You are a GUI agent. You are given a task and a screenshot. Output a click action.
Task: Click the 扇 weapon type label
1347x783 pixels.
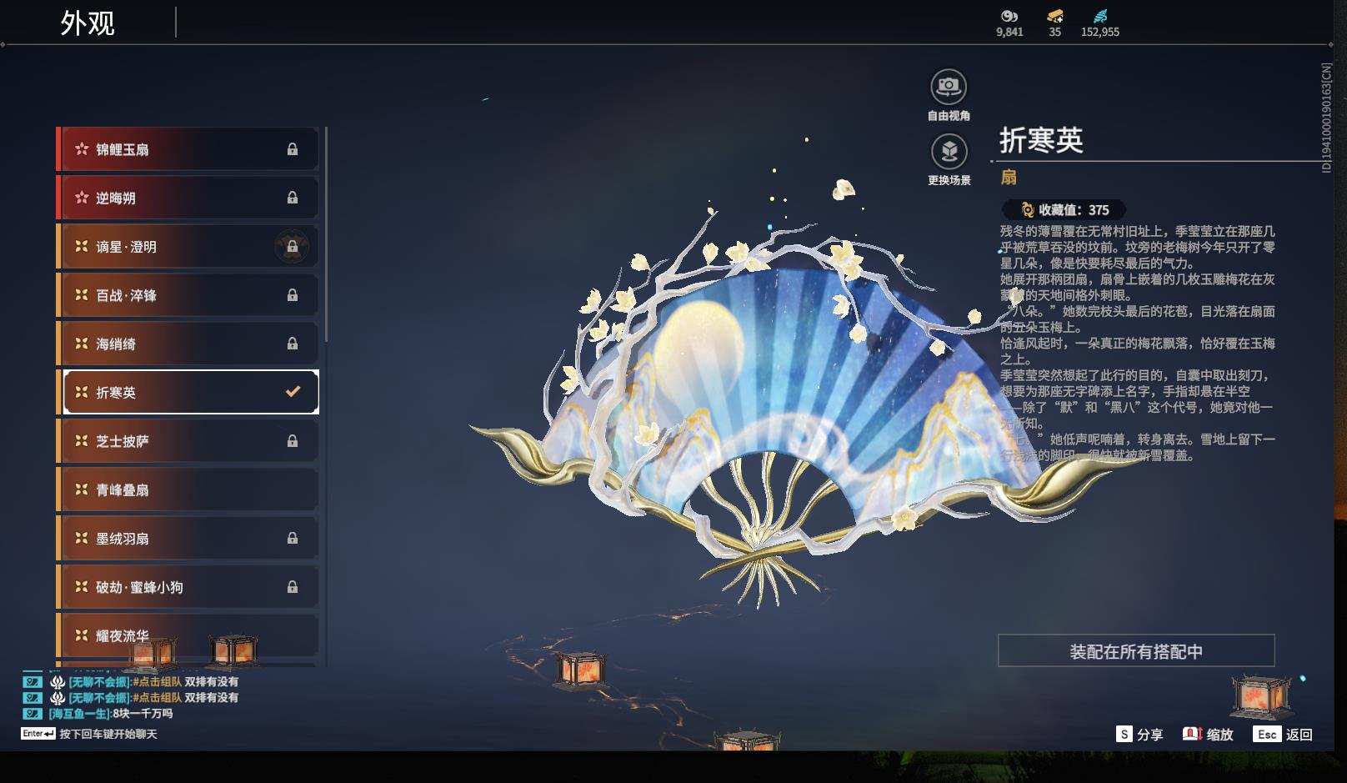click(1008, 177)
